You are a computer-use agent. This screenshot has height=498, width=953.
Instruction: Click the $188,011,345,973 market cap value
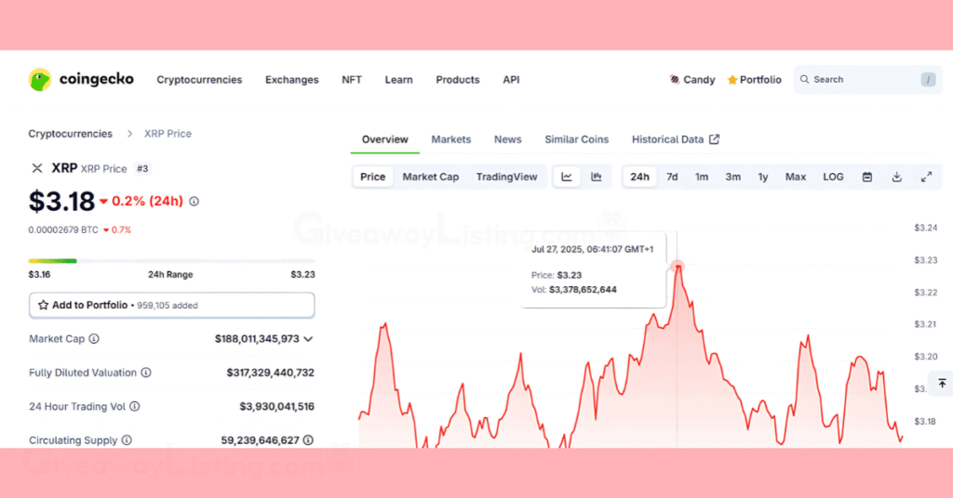point(257,338)
